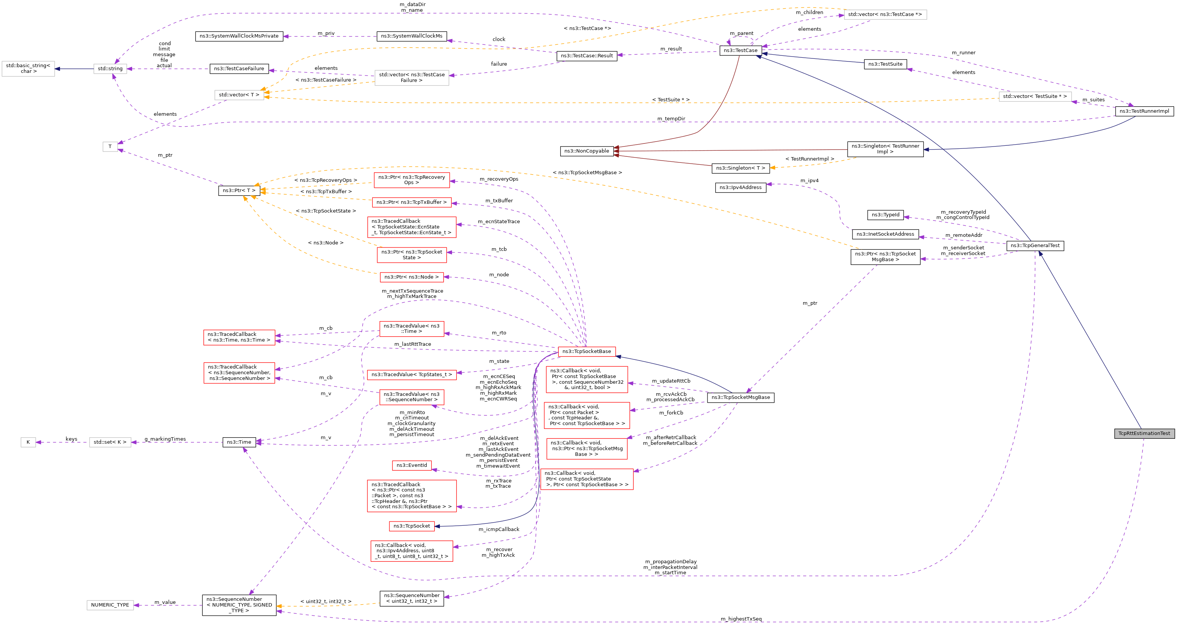Click the ns3::TestCase::Result node

coord(587,56)
